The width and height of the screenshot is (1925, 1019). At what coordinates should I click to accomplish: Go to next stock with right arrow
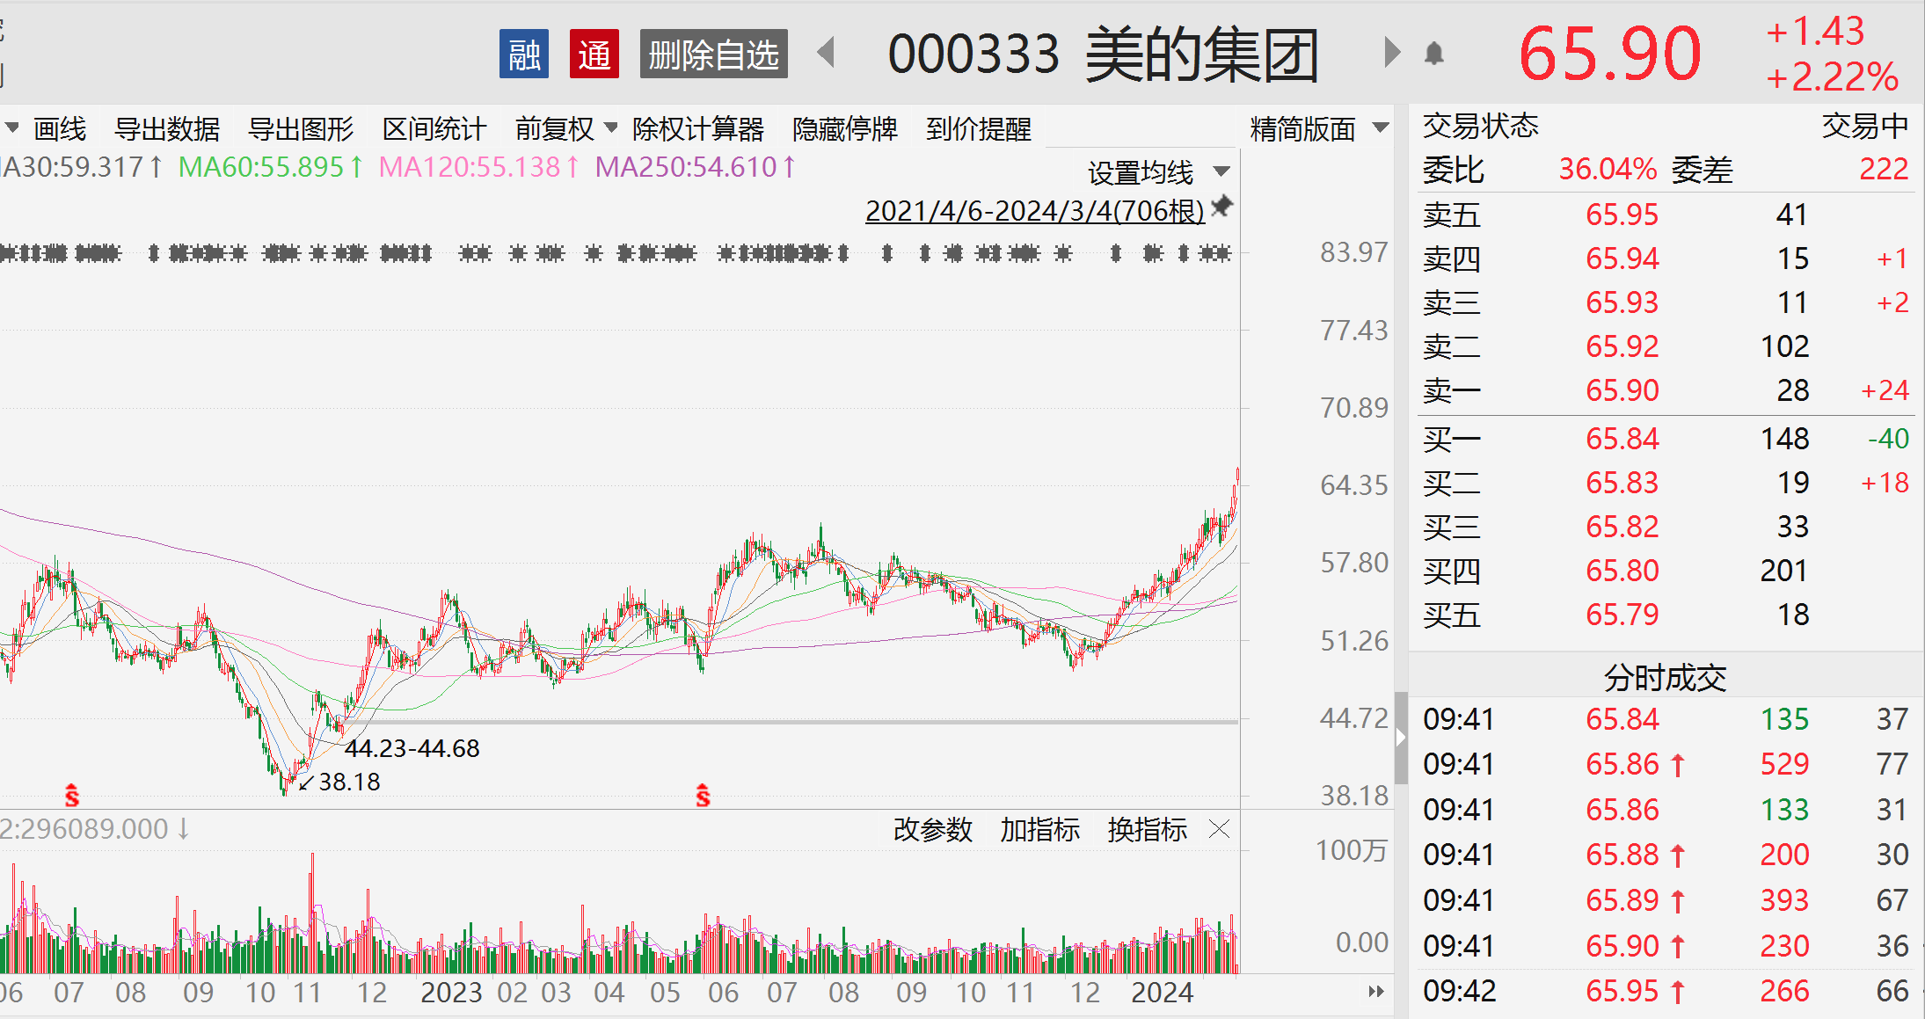[1391, 53]
